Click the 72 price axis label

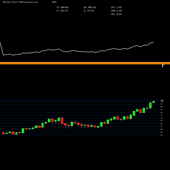tap(161, 118)
